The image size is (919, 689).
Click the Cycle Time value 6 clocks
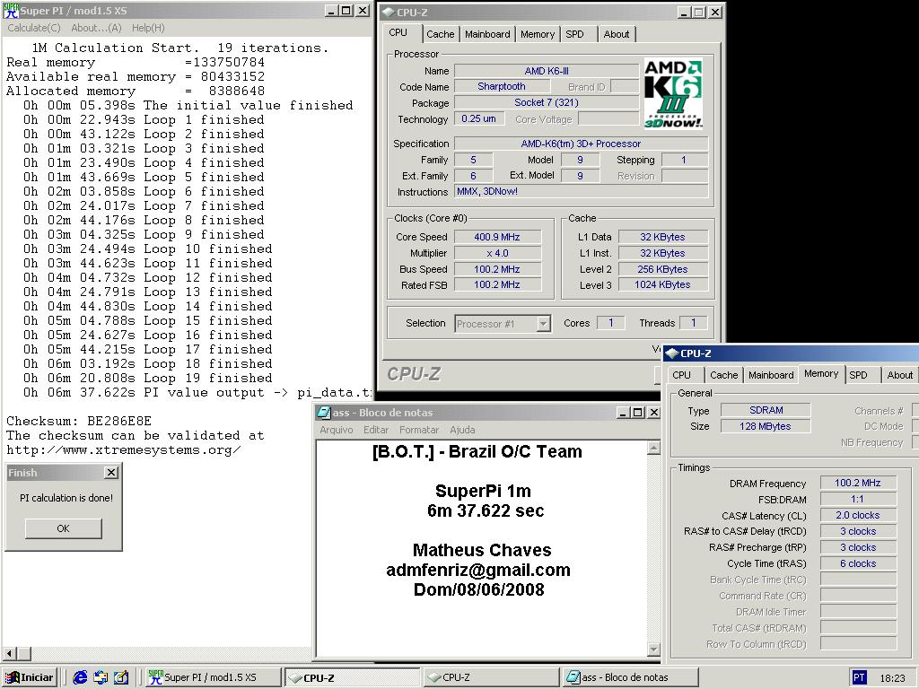[857, 563]
